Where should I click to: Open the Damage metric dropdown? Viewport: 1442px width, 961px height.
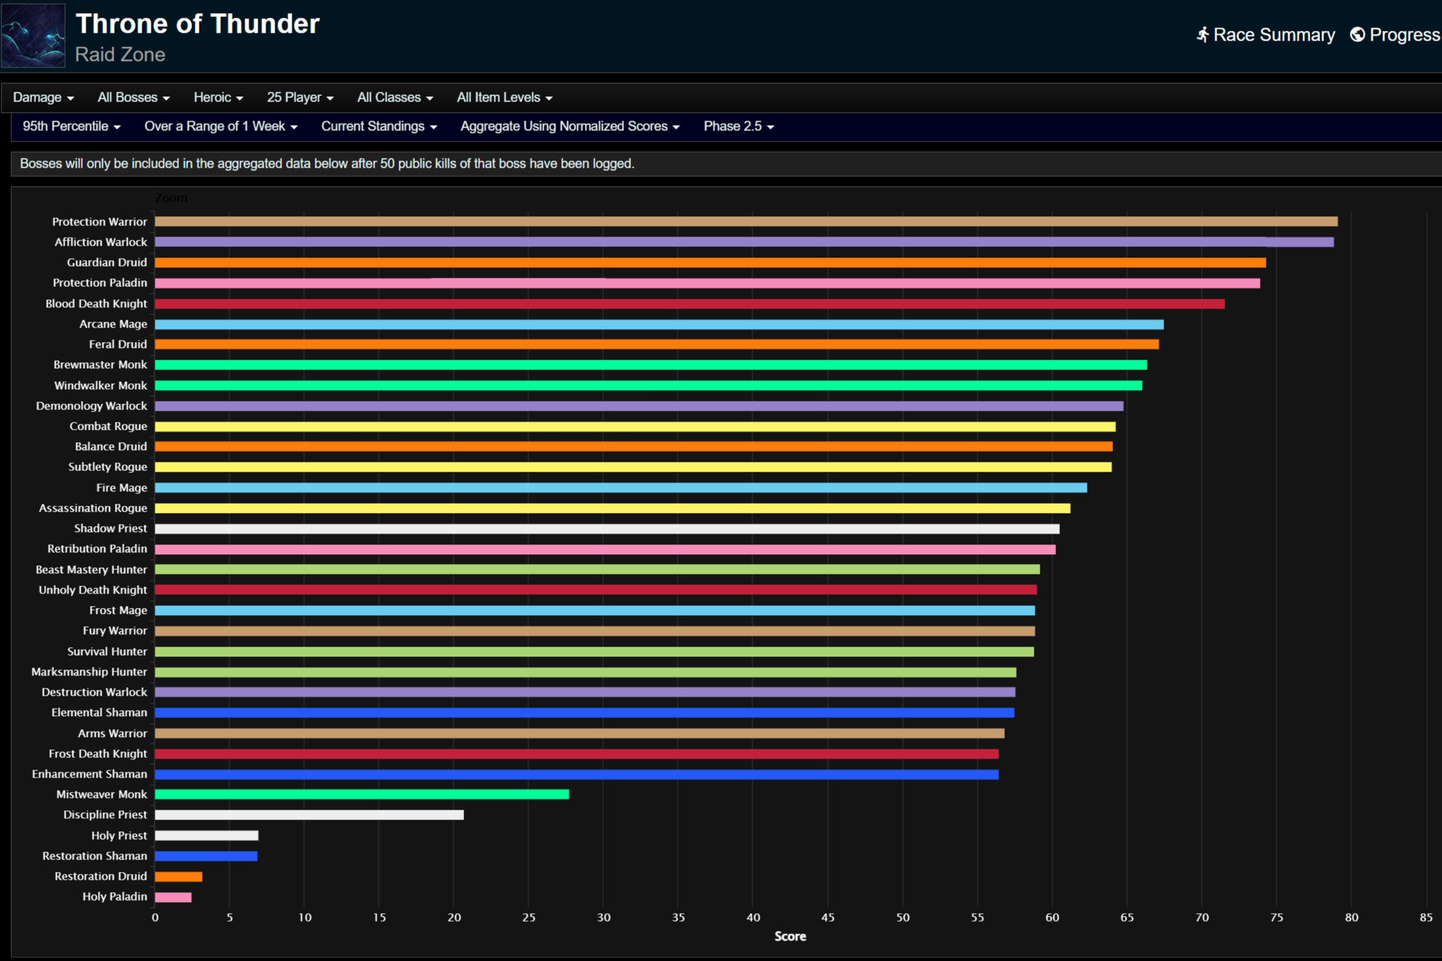pyautogui.click(x=43, y=98)
